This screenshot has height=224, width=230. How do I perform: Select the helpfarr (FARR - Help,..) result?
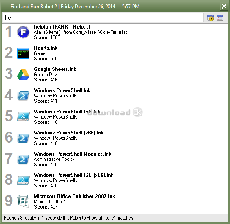115,32
